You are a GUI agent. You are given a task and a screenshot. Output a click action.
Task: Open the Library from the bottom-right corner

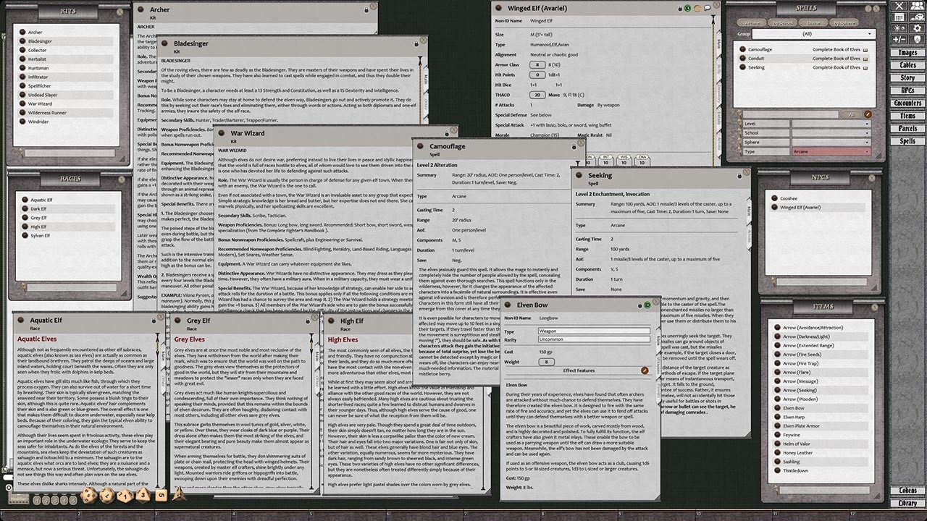tap(908, 502)
